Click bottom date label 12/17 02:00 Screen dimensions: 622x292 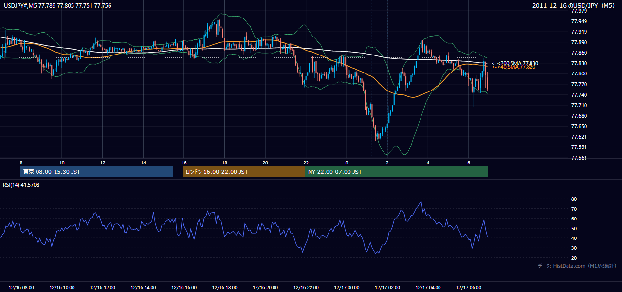click(387, 288)
